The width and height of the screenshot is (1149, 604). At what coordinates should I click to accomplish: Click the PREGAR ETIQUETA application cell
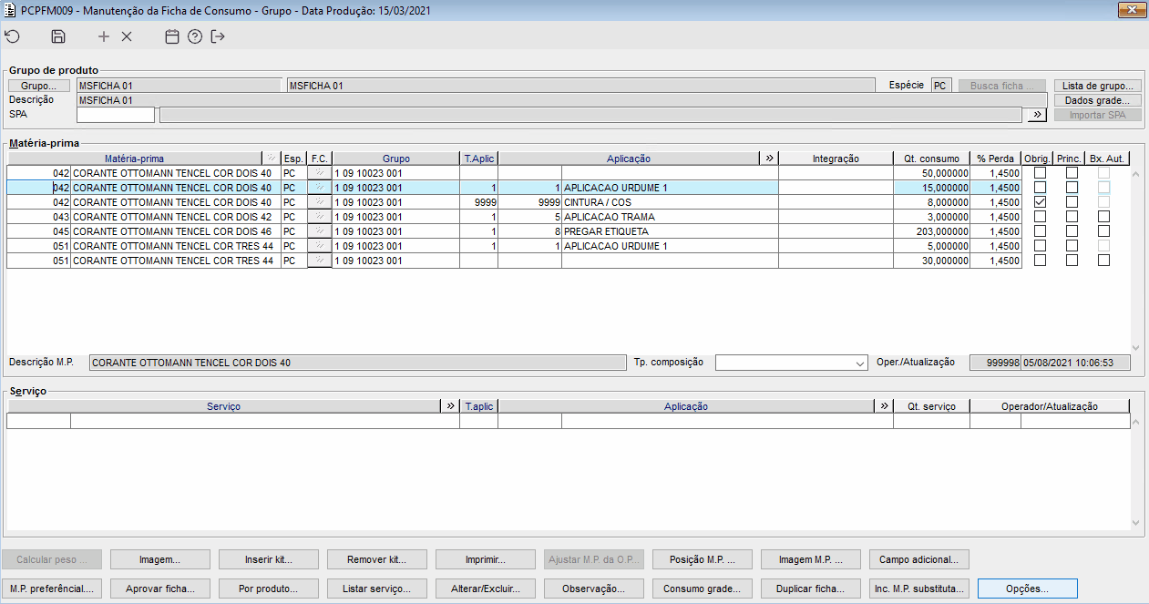coord(670,231)
